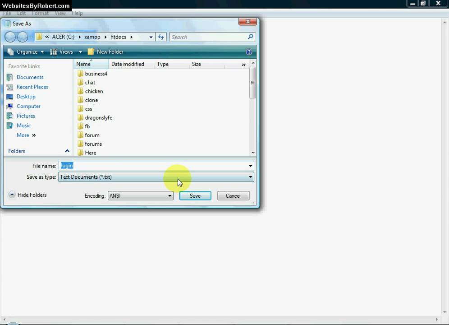Click the Computer icon in Favorite Links
Viewport: 449px width, 325px height.
pyautogui.click(x=10, y=106)
